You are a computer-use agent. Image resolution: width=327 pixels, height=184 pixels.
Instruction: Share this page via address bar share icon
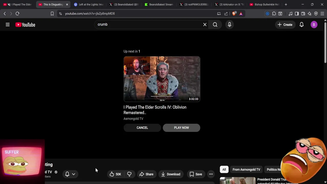pos(226,14)
